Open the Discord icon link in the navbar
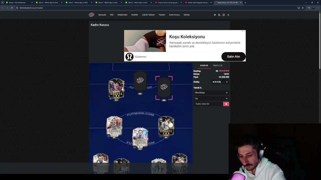This screenshot has height=180, width=321. click(215, 15)
